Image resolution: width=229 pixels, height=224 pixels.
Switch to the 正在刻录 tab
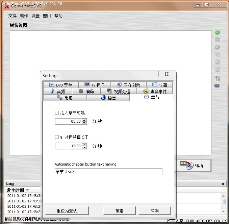[x=129, y=85]
